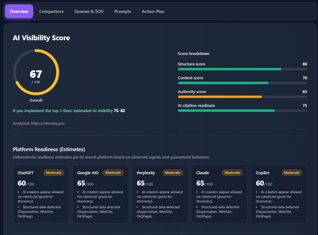
Task: Click the Content score progress bar
Action: (242, 83)
